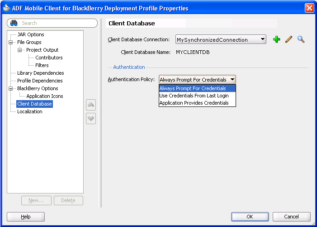Collapse the BlackBerry Options tree node
317x227 pixels.
click(11, 88)
